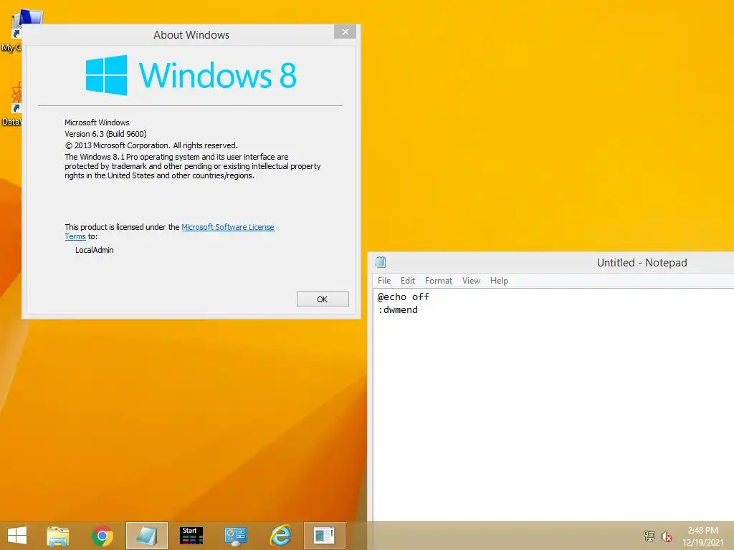This screenshot has width=734, height=550.
Task: Launch Internet Explorer from the taskbar
Action: (280, 536)
